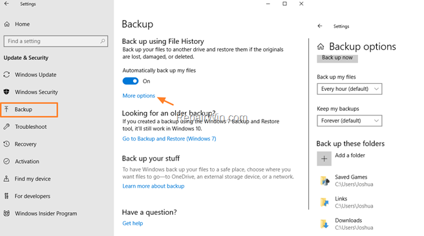
Task: Click the home icon beside the Backup options heading
Action: click(321, 46)
